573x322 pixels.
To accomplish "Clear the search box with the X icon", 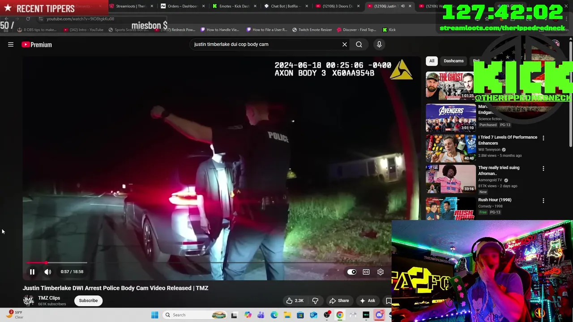I will [x=345, y=44].
